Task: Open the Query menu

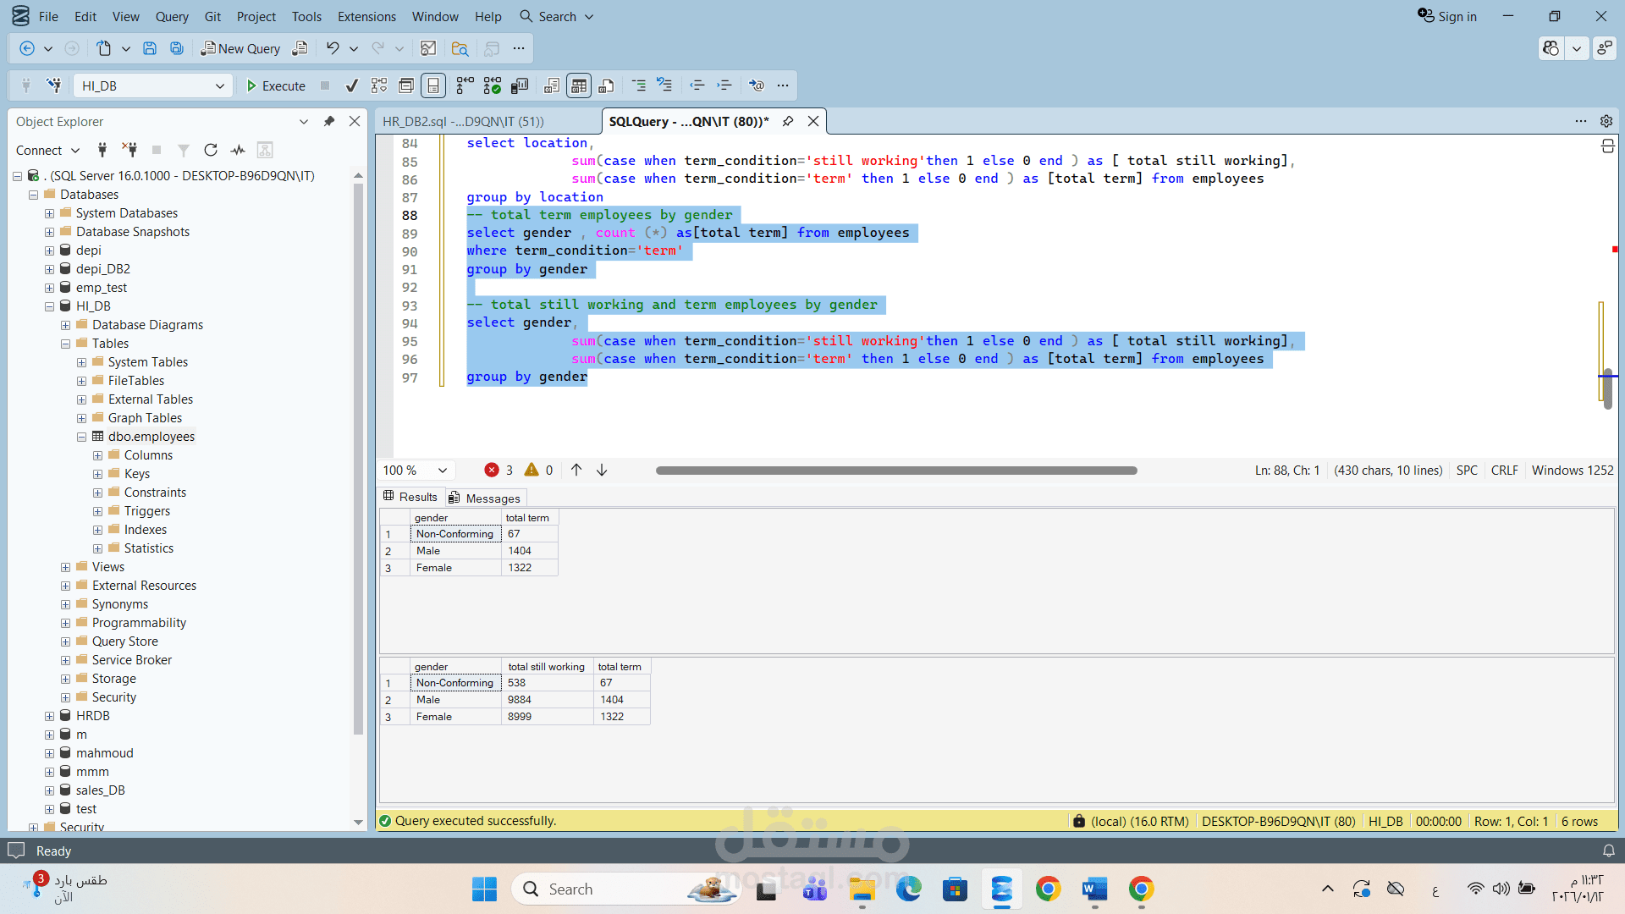Action: coord(172,16)
